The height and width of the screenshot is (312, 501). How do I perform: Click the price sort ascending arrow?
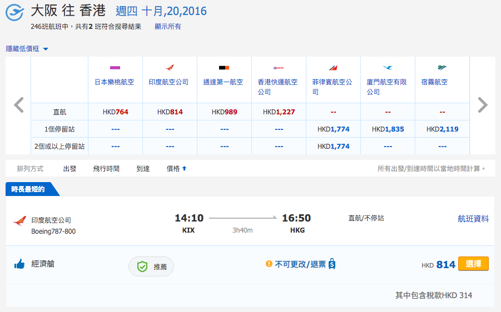tap(185, 168)
